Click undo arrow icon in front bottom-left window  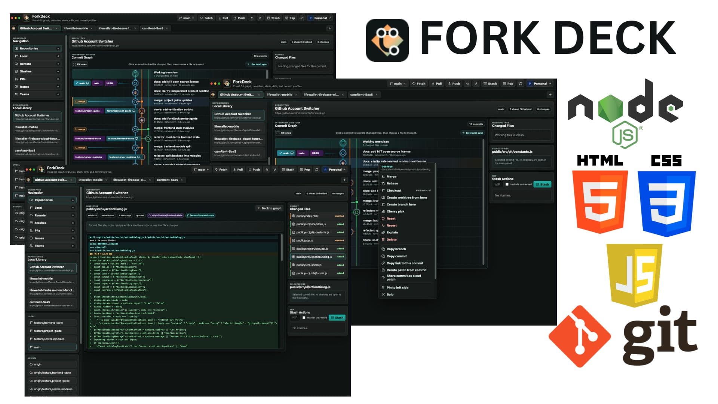tap(267, 169)
